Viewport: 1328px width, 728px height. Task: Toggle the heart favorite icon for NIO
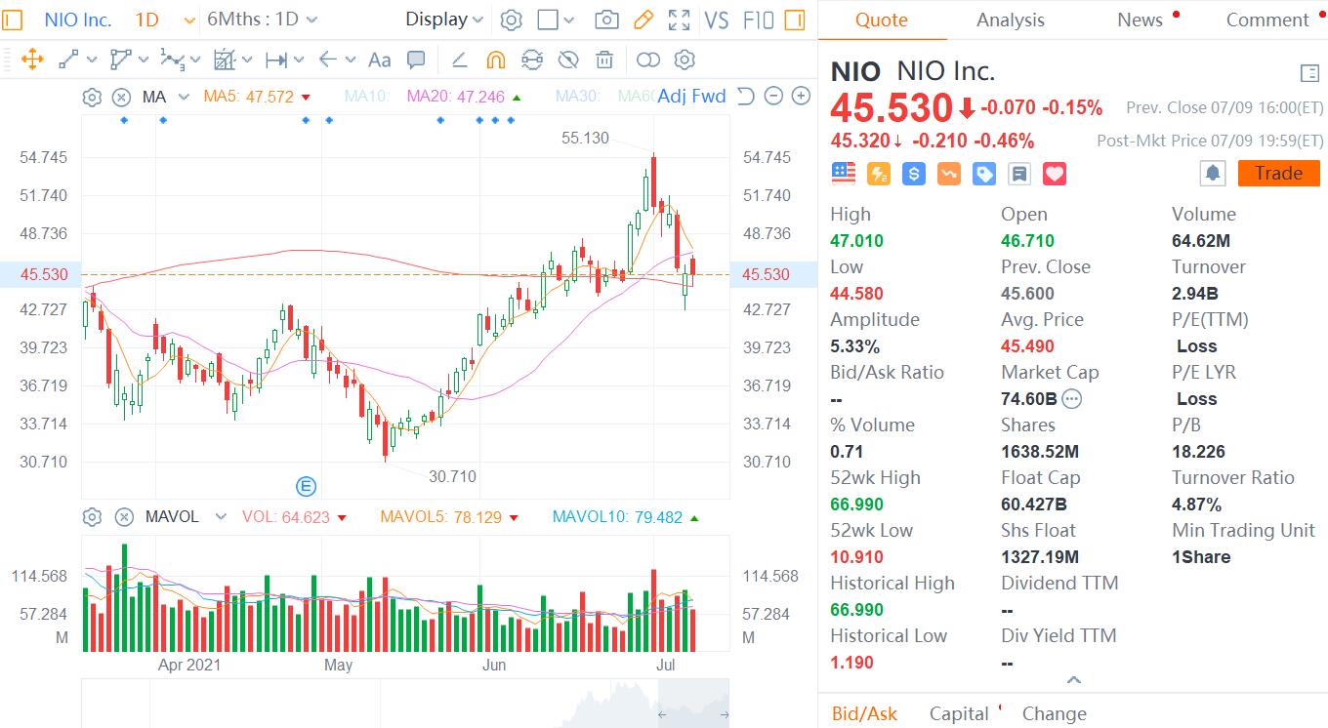[x=1055, y=174]
